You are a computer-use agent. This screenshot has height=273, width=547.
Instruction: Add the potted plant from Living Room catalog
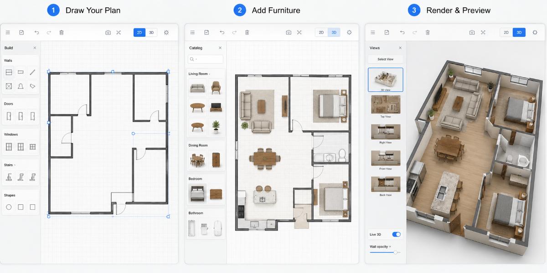tap(216, 127)
